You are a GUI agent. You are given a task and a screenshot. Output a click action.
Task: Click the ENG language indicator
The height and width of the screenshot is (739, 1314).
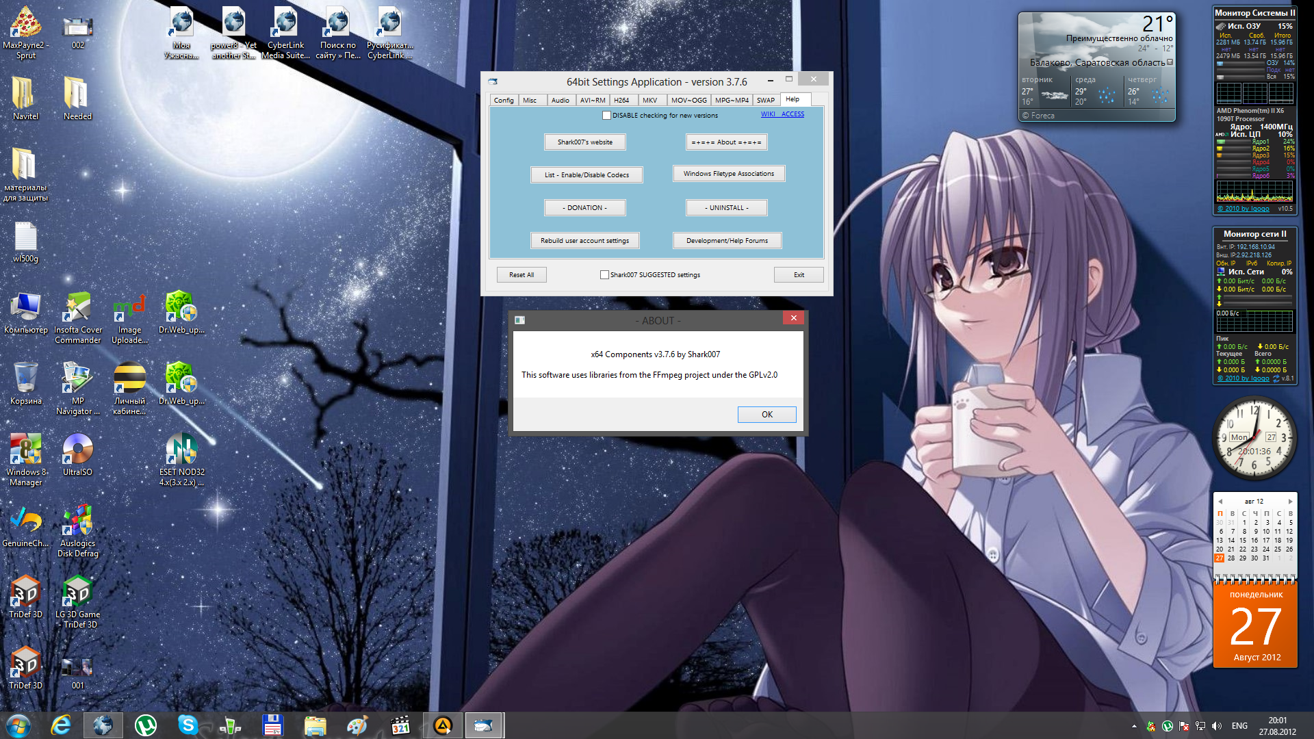1239,726
